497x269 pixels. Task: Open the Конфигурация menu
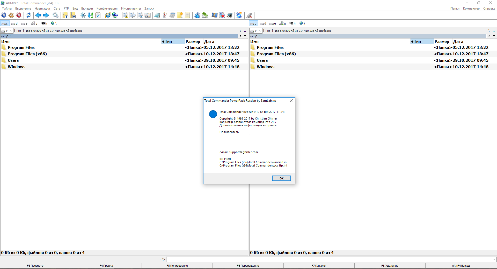coord(107,9)
